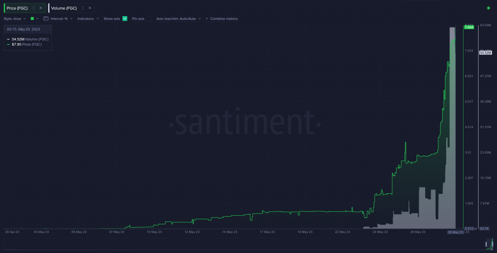Open the three-dot menu on Price (FGC)
The width and height of the screenshot is (497, 253).
coord(33,8)
